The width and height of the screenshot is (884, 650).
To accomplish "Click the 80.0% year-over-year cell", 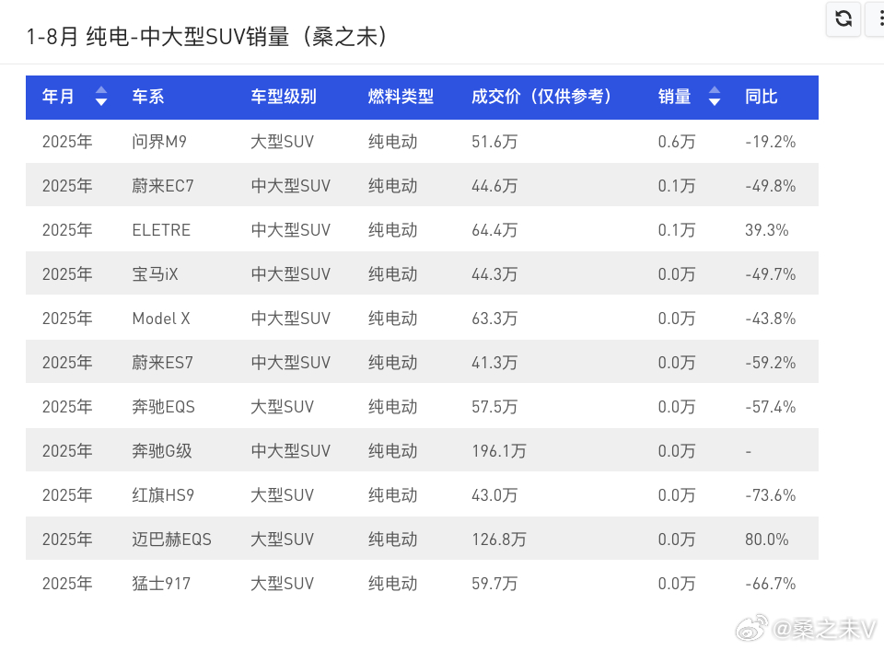I will [767, 540].
